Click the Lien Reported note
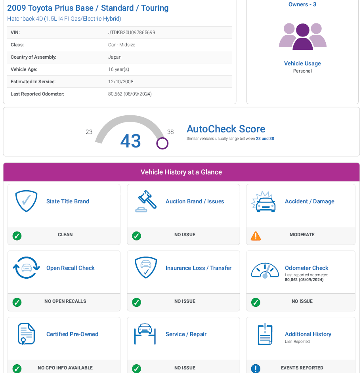Screen dimensions: 361x373 click(297, 341)
